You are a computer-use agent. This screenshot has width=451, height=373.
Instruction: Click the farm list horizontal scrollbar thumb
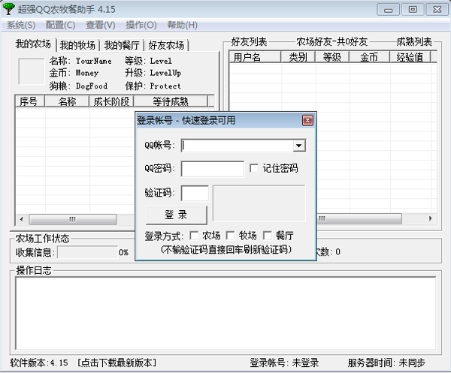pos(73,219)
